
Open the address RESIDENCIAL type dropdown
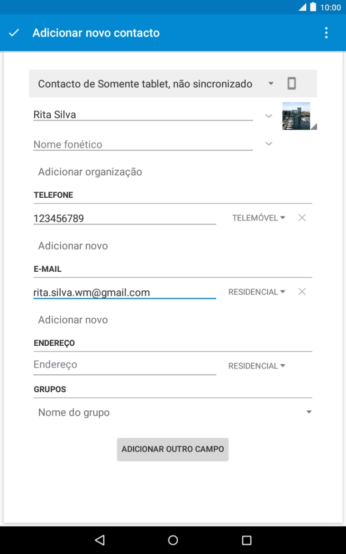coord(257,366)
